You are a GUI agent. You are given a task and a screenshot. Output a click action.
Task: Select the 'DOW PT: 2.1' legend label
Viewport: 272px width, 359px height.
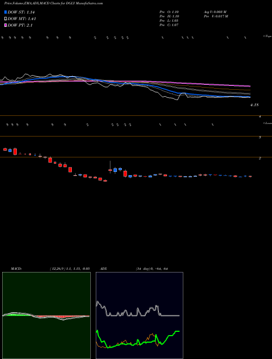point(20,25)
